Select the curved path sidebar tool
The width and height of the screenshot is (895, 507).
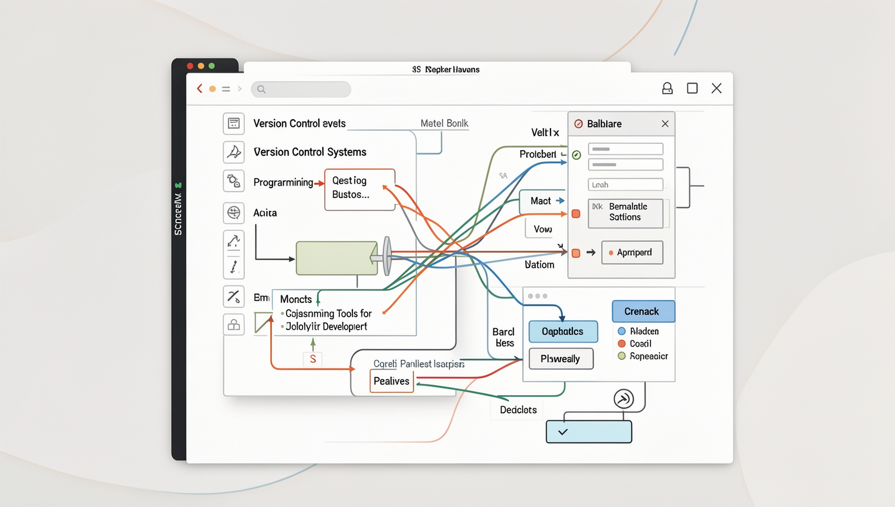pos(234,241)
